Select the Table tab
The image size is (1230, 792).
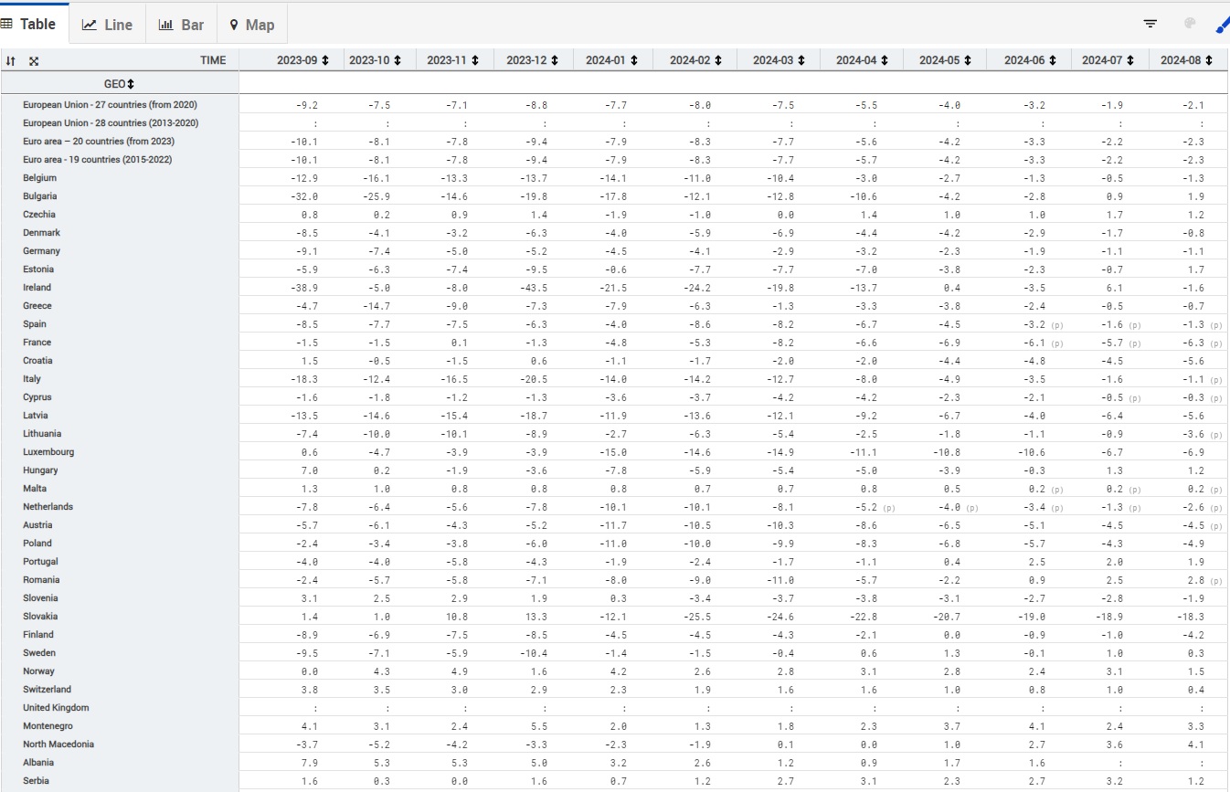29,24
